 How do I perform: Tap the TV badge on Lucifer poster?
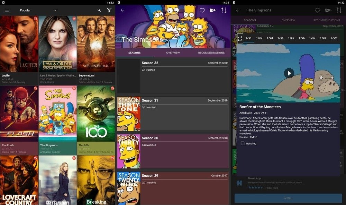tap(36, 19)
